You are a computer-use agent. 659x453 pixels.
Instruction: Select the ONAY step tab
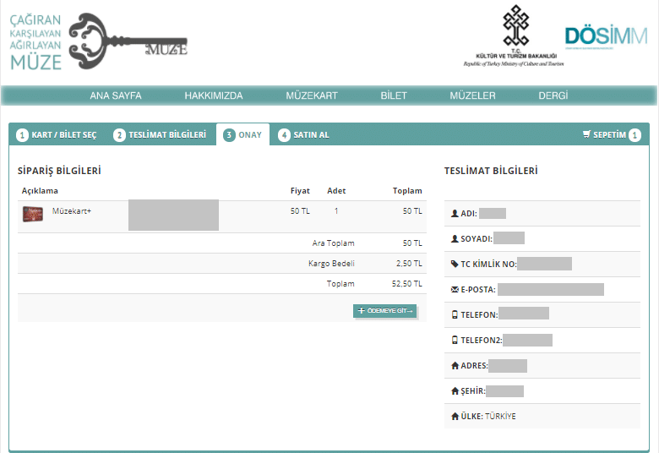(x=242, y=134)
